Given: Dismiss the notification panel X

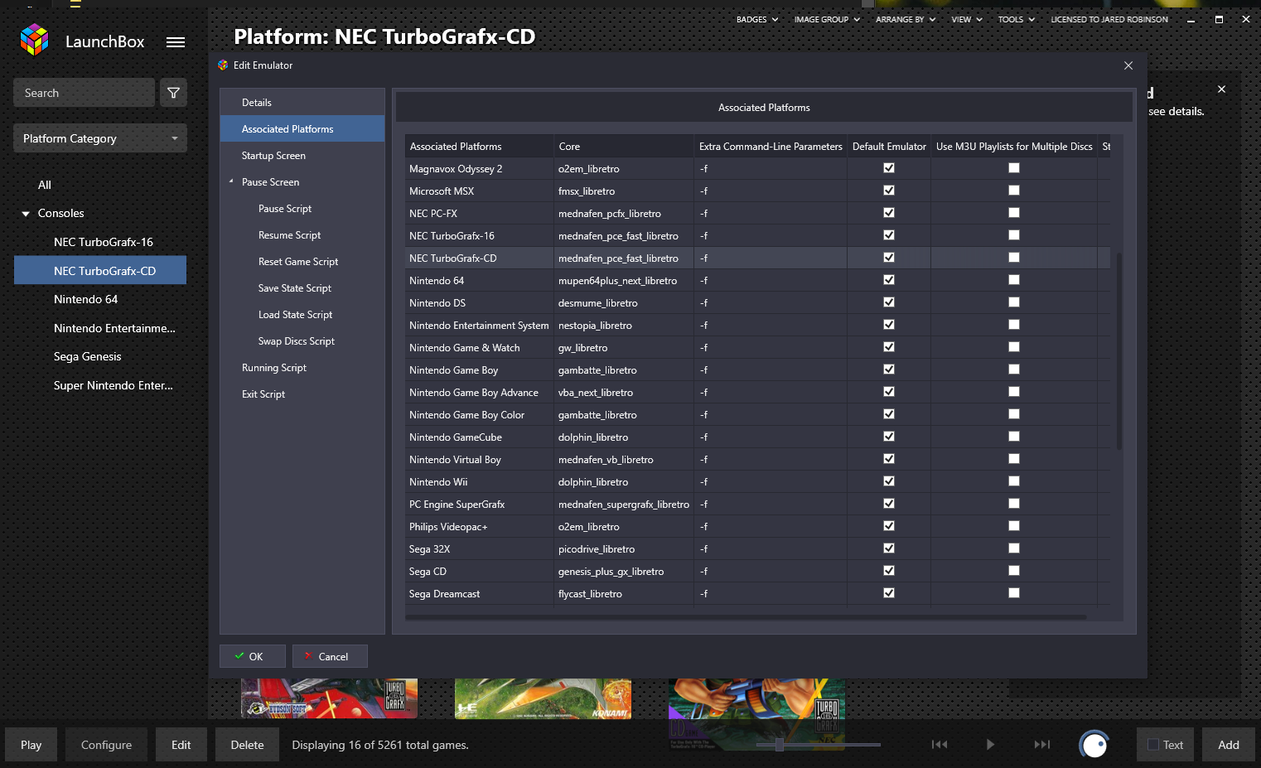Looking at the screenshot, I should (1221, 89).
